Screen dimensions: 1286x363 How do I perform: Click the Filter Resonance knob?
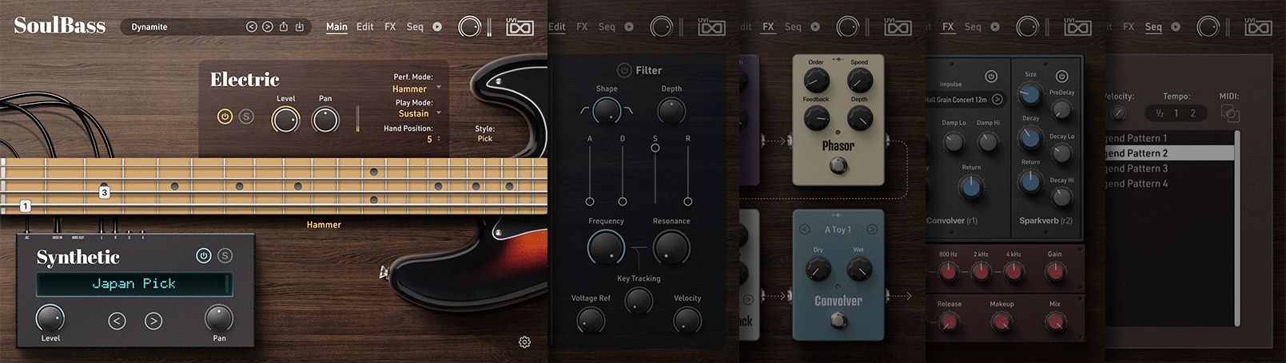671,247
